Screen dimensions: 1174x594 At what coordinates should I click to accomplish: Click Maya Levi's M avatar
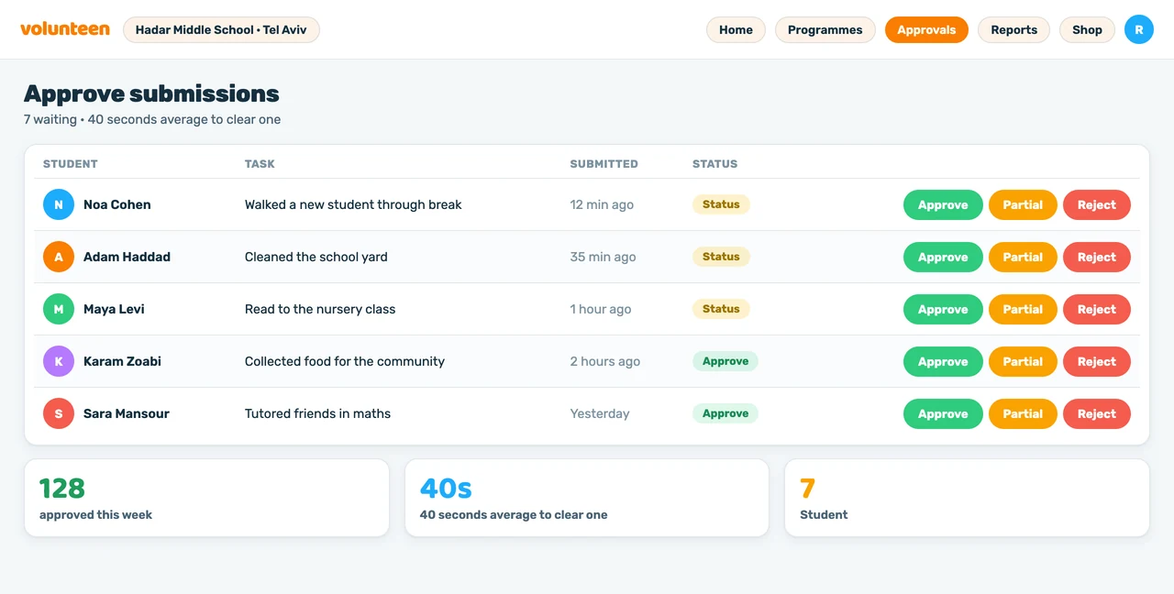59,309
